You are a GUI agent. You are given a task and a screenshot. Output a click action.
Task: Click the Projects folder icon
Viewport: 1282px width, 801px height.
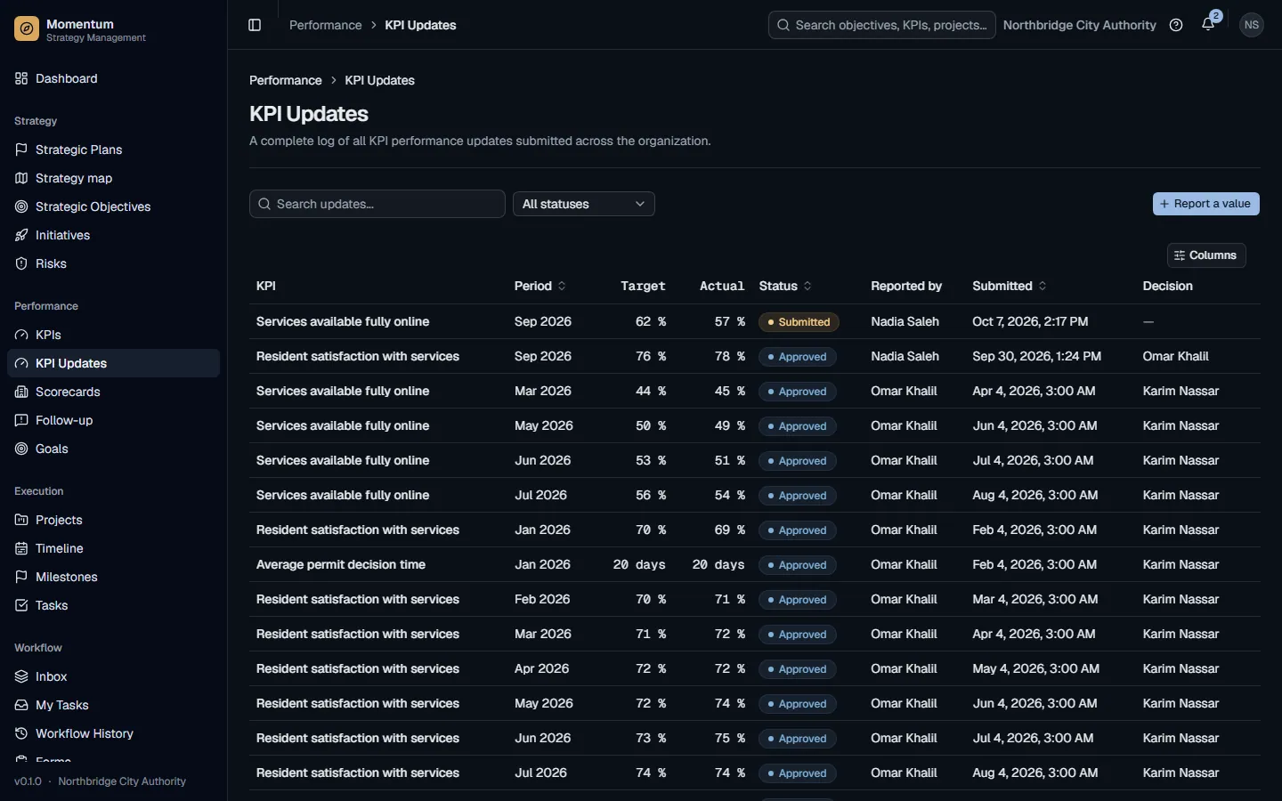pos(21,520)
